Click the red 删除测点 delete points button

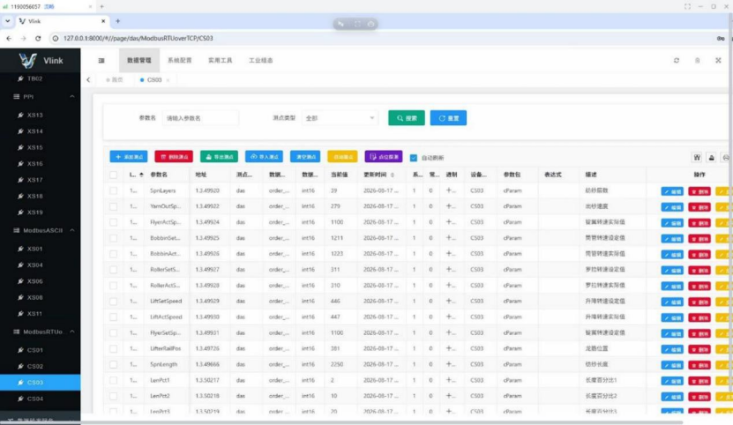point(174,157)
